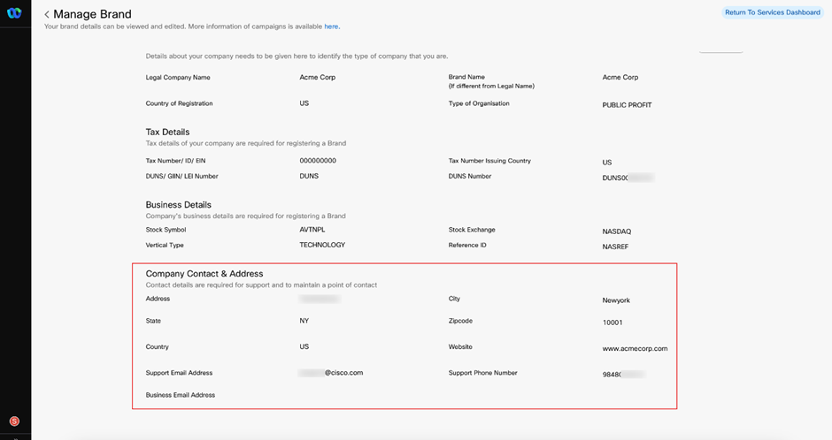
Task: Select US value for Country of Registration
Action: 304,103
